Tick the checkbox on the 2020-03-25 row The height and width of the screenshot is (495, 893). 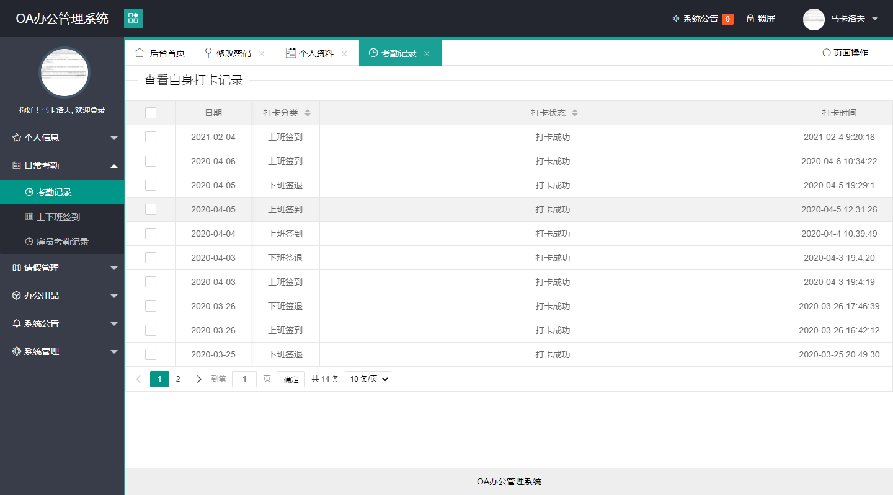click(x=150, y=354)
